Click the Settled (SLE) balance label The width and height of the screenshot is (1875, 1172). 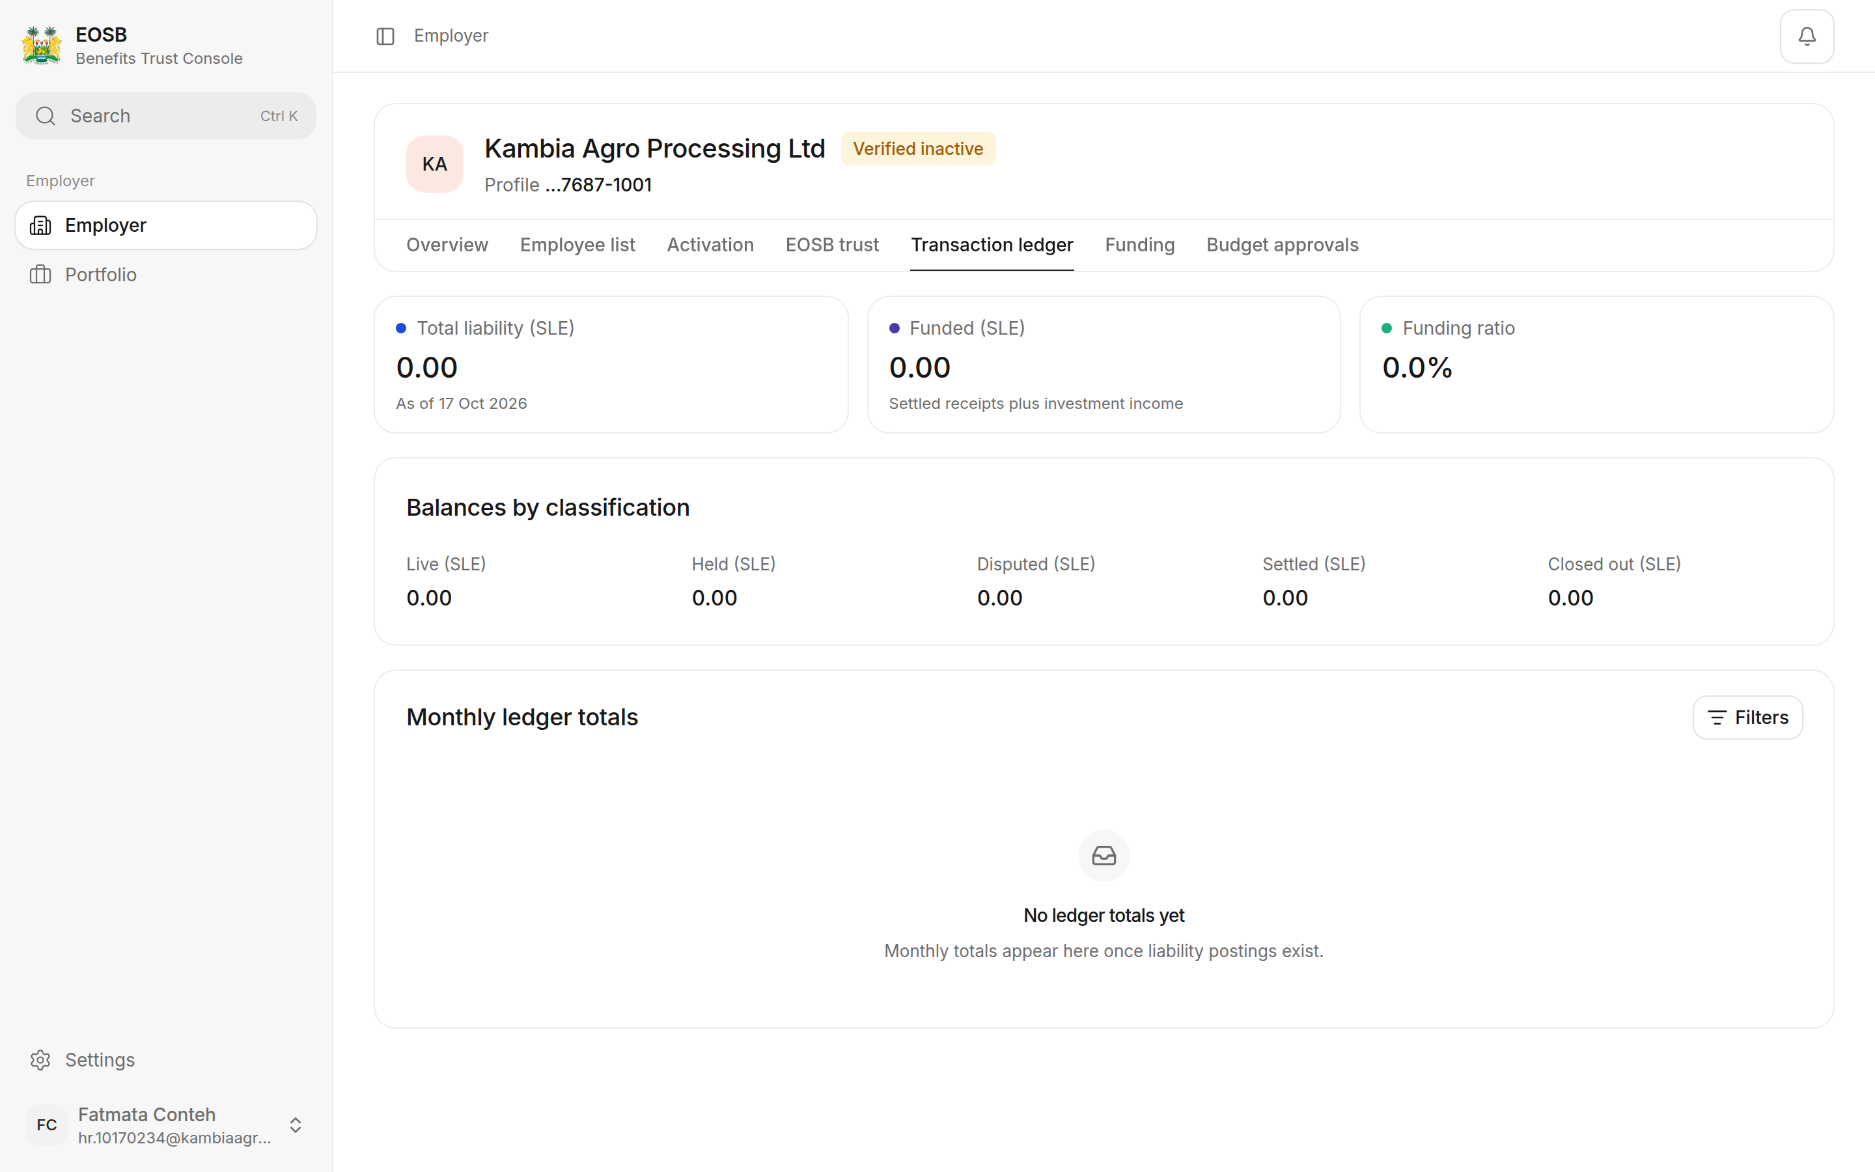[1314, 565]
